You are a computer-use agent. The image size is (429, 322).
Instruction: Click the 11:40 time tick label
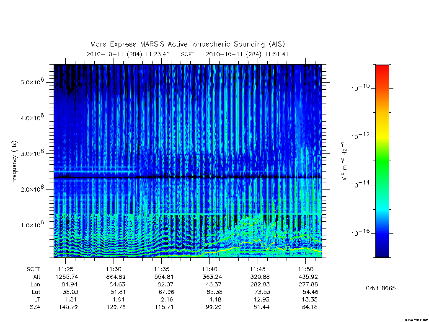coord(209,269)
